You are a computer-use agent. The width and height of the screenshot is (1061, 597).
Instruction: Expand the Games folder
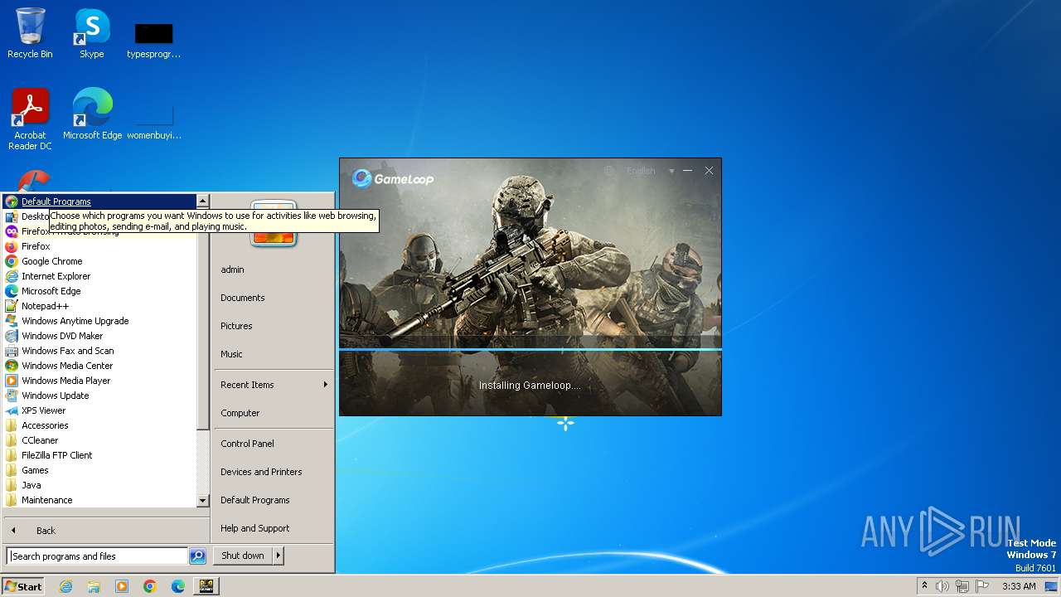click(x=101, y=470)
